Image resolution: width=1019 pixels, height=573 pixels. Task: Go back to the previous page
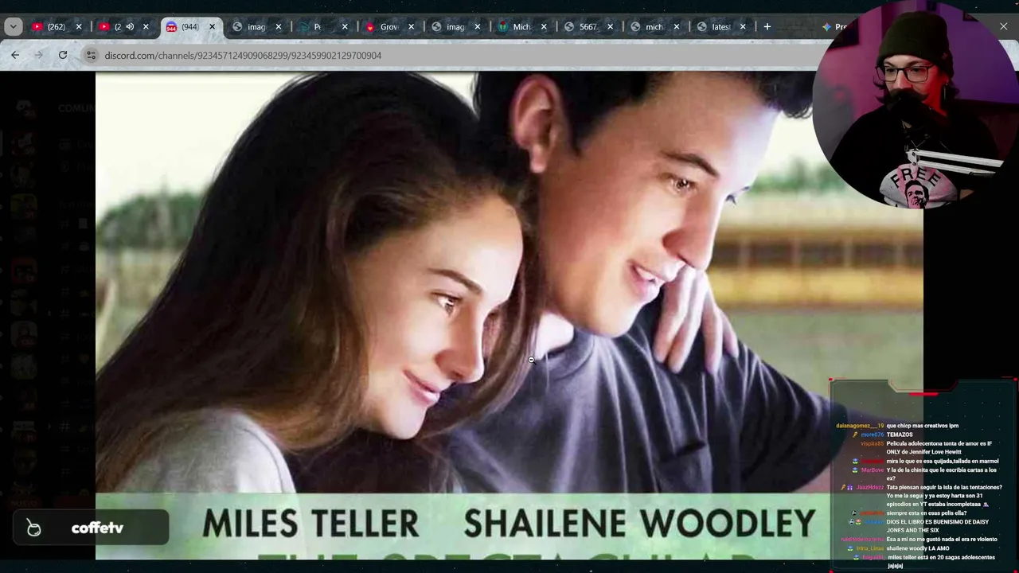click(15, 55)
